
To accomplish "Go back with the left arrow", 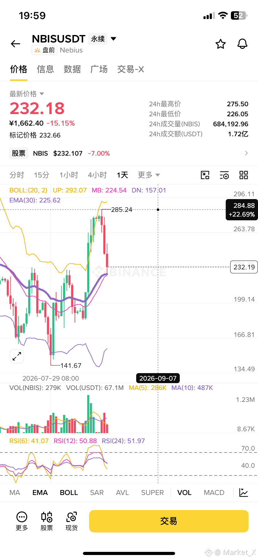I will pyautogui.click(x=16, y=44).
